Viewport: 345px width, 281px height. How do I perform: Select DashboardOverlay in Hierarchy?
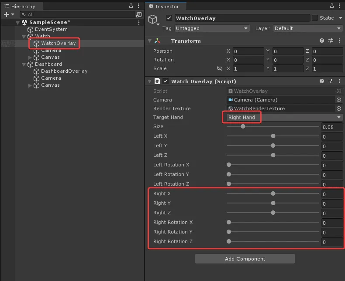click(x=64, y=71)
